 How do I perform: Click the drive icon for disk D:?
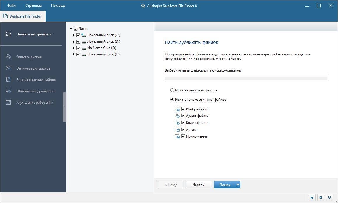(84, 42)
